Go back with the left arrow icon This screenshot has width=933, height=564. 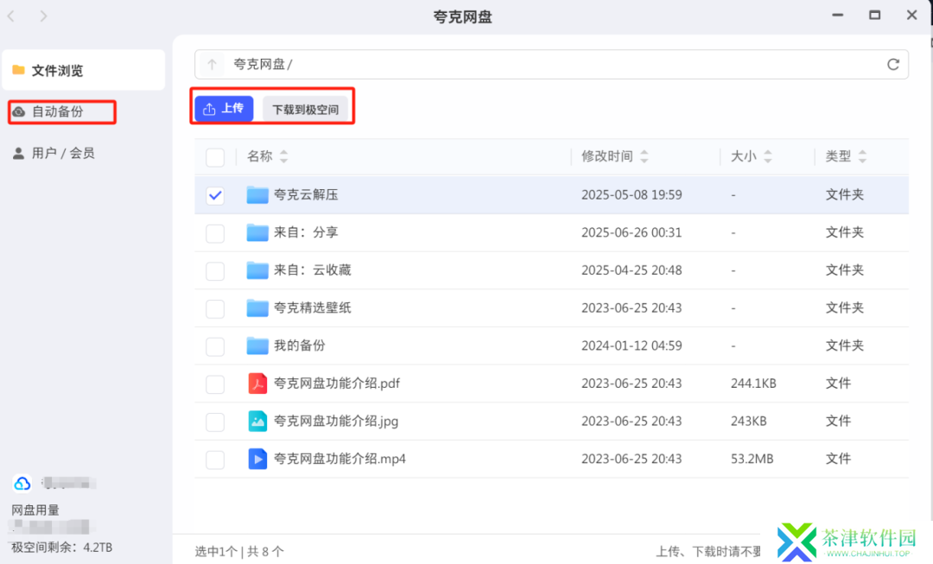pyautogui.click(x=10, y=16)
